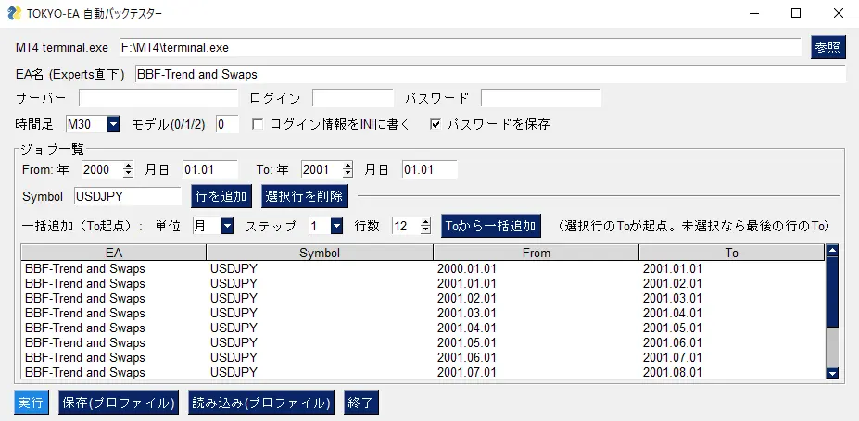Click 保存(プロファイル) button
This screenshot has width=859, height=421.
(x=119, y=403)
